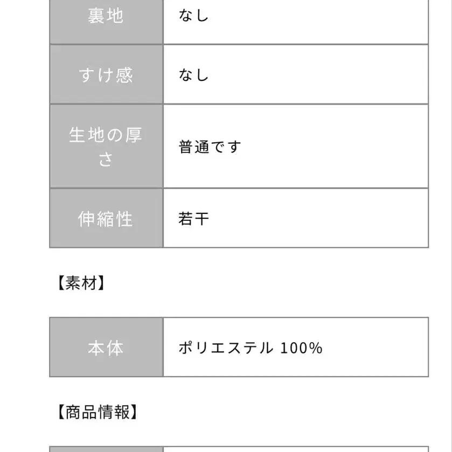Select the 若干 value text
The image size is (452, 452).
pos(193,219)
